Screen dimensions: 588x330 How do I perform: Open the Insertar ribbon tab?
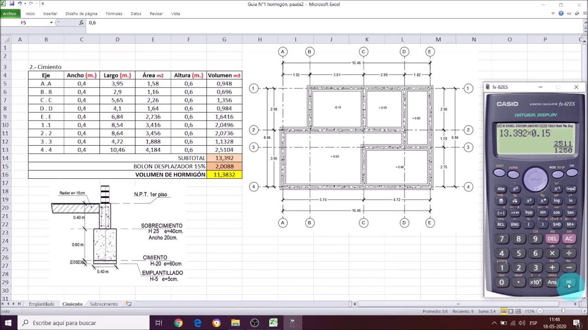coord(50,14)
